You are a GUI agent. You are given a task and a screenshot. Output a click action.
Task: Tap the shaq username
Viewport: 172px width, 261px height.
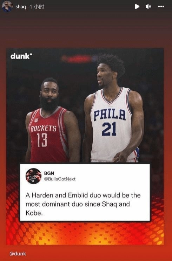coord(21,7)
